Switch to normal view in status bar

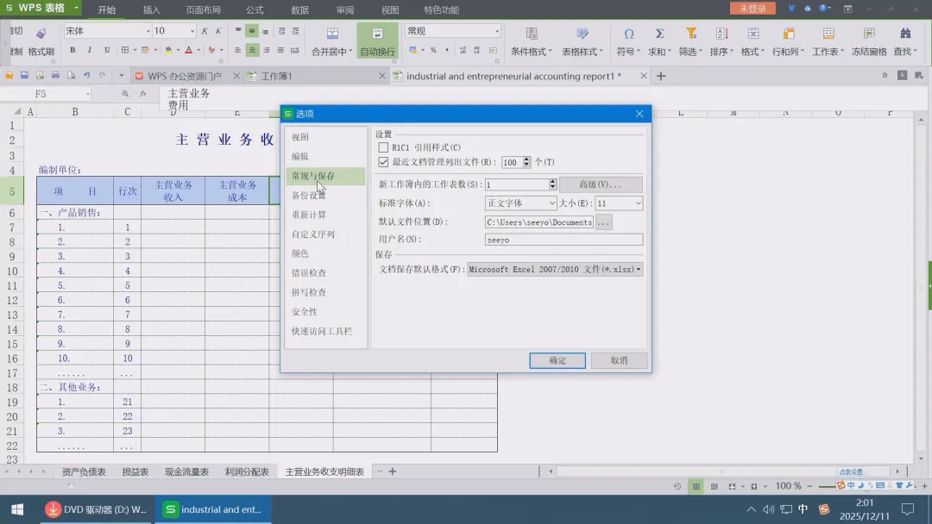(x=696, y=486)
